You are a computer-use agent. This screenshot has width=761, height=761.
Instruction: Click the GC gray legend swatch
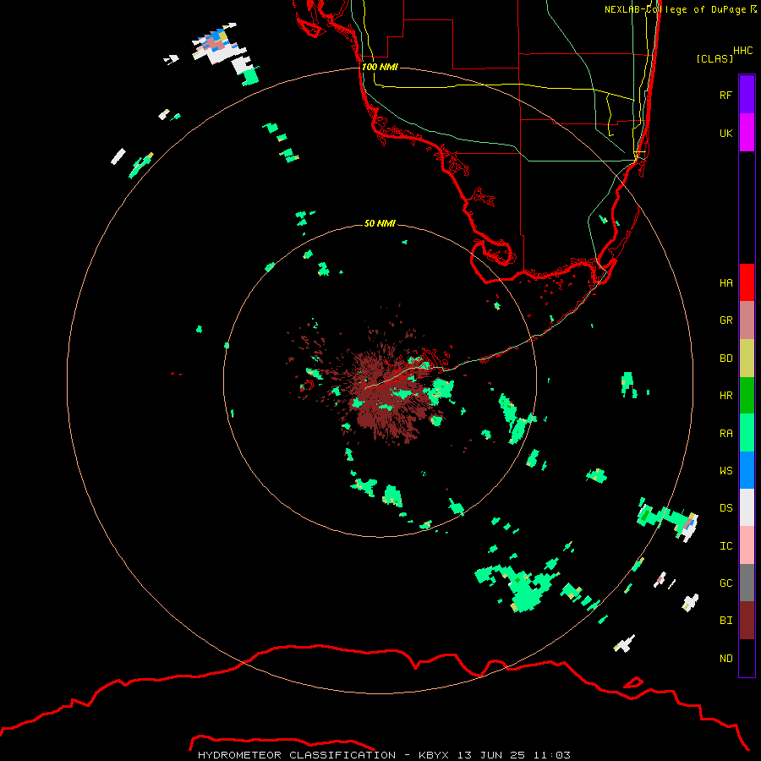(747, 583)
